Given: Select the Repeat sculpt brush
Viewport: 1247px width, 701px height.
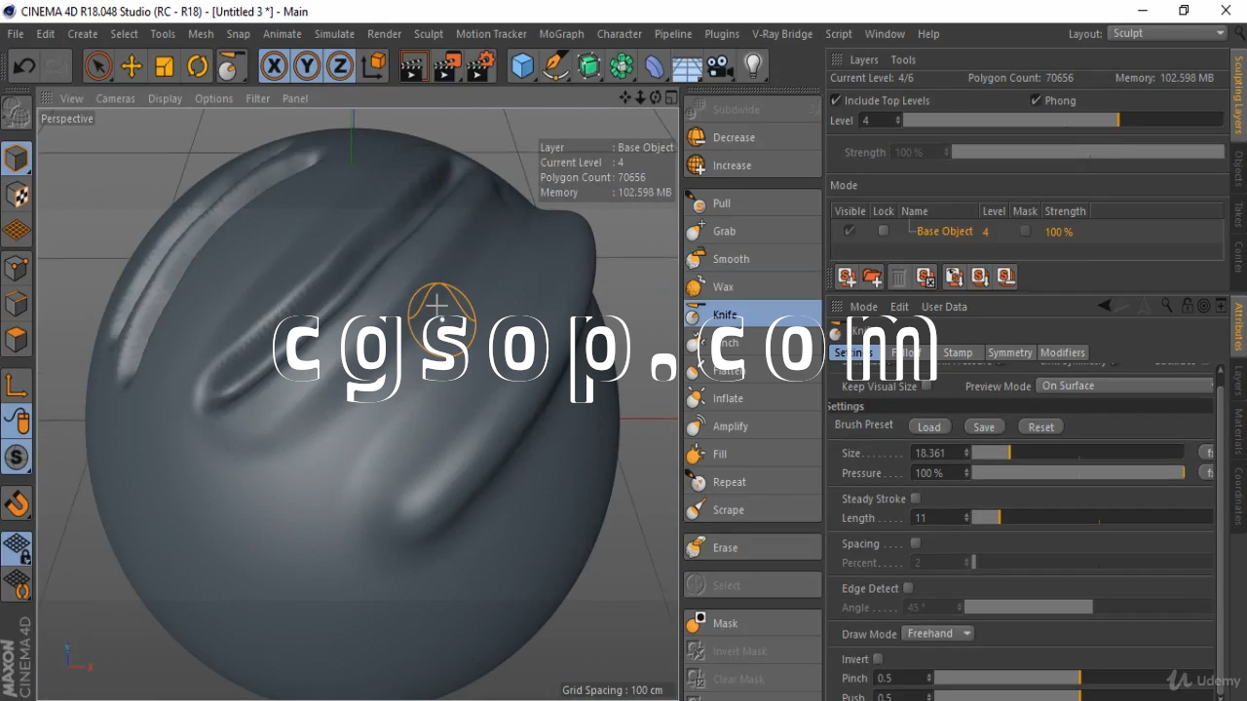Looking at the screenshot, I should click(753, 482).
